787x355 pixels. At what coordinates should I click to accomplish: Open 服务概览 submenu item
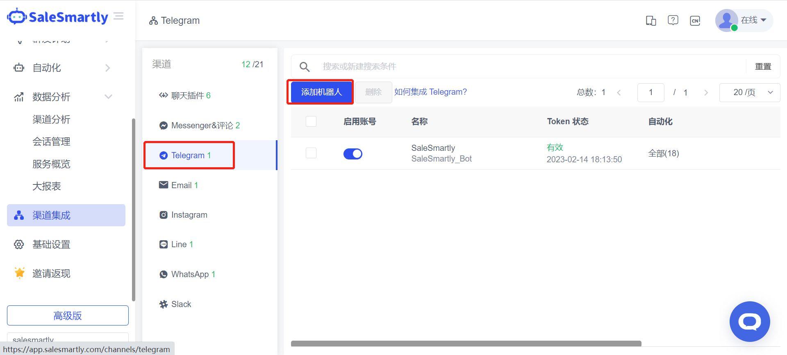tap(51, 164)
